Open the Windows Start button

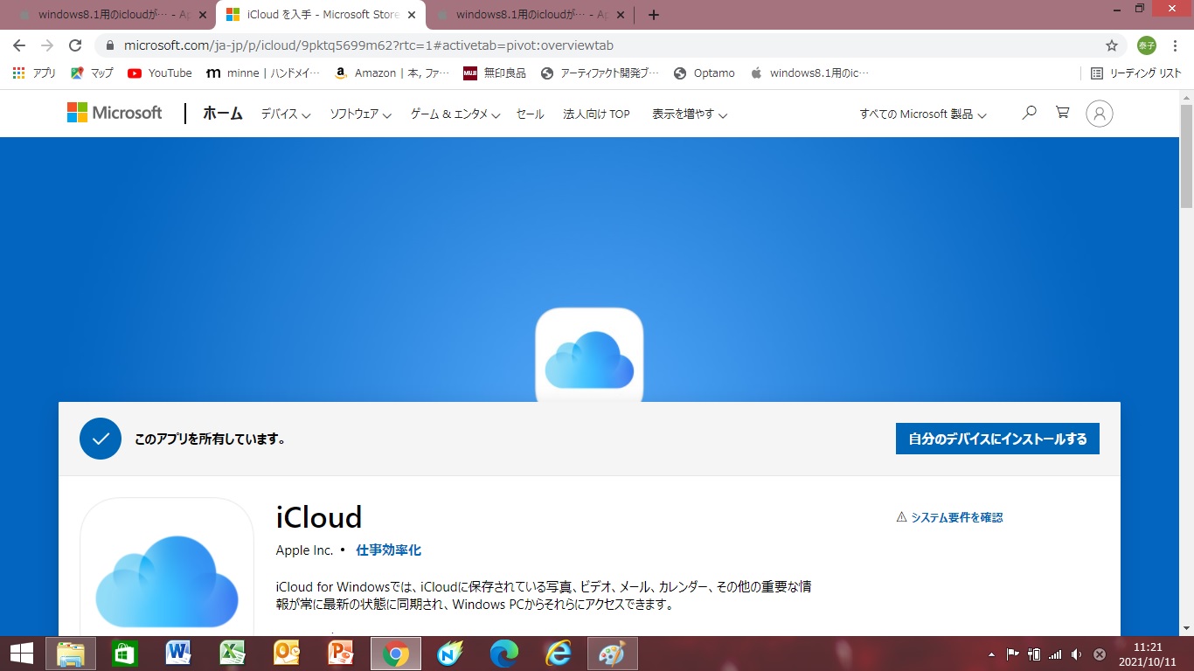tap(21, 654)
